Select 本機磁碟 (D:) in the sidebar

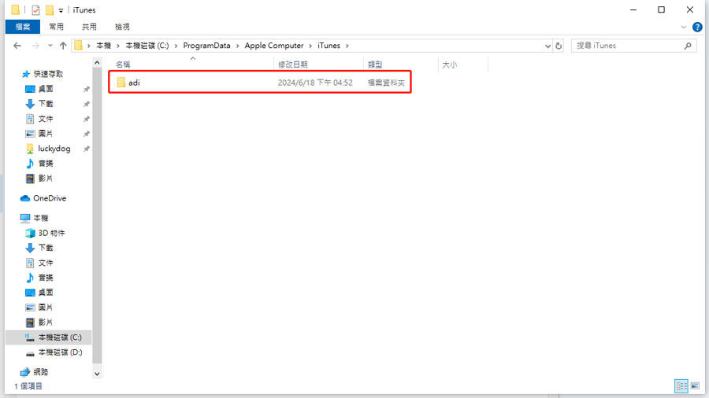pyautogui.click(x=59, y=352)
